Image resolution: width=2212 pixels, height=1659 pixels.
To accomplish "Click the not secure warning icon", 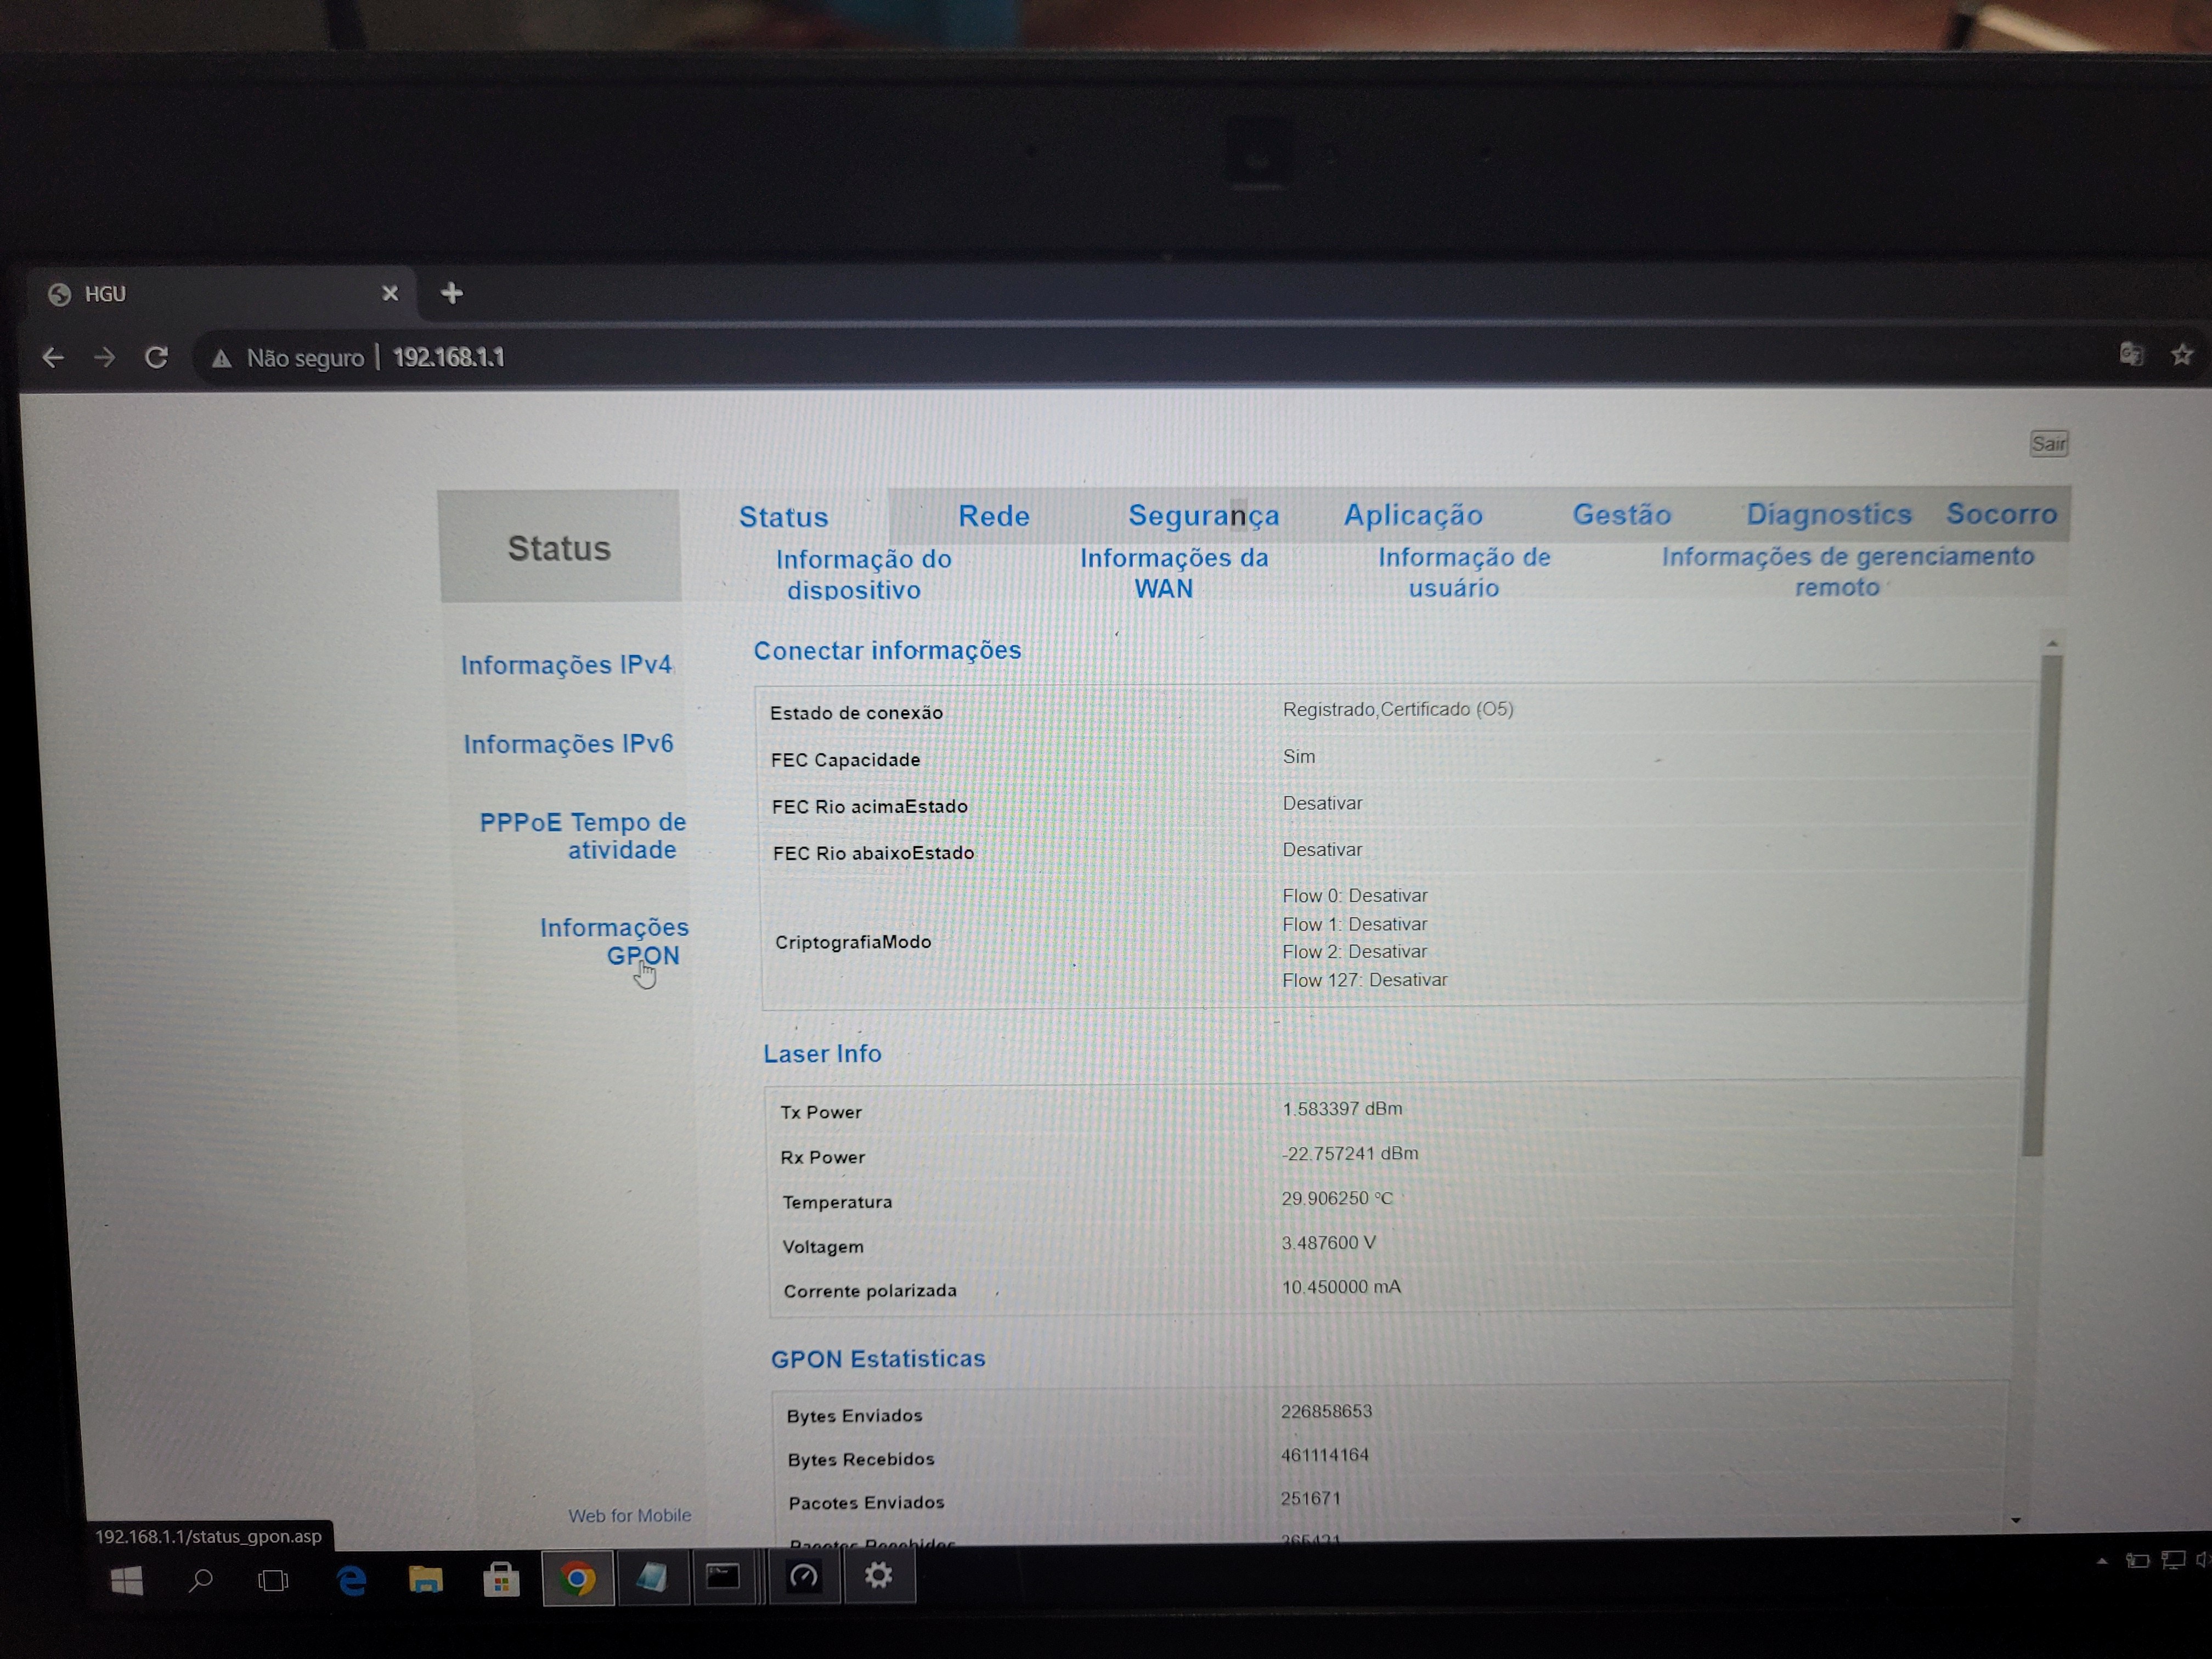I will [222, 358].
